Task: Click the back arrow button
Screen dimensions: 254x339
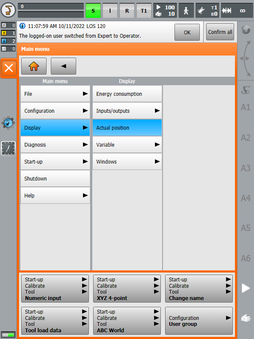Action: (x=63, y=67)
